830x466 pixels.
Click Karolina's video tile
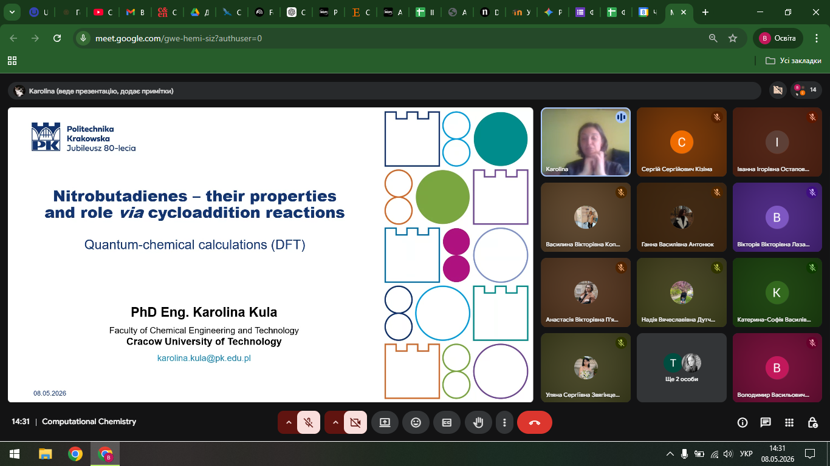click(x=586, y=142)
